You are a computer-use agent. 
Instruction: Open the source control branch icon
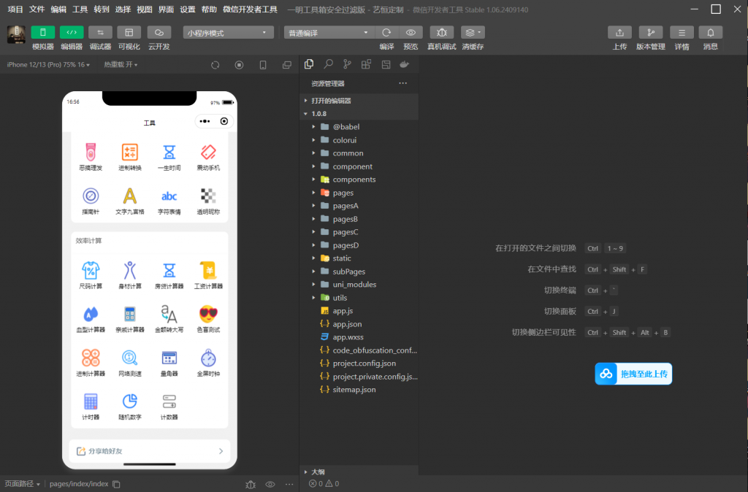pos(347,64)
